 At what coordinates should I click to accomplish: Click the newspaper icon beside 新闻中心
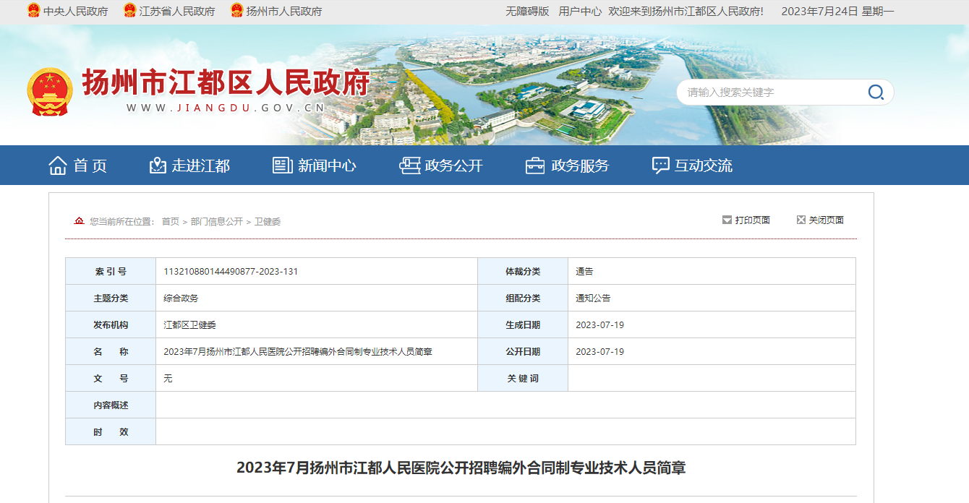[x=282, y=165]
